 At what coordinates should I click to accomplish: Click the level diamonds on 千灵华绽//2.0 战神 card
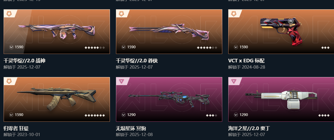(95, 47)
